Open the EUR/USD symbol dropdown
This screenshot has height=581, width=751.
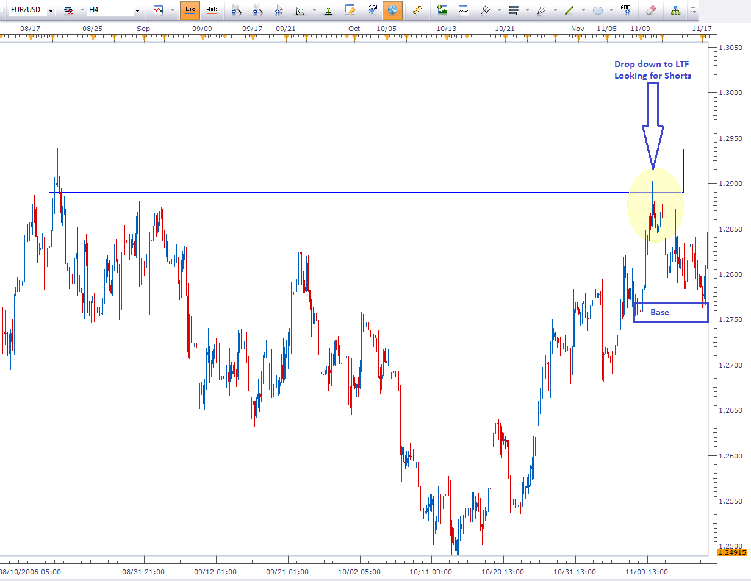click(50, 10)
